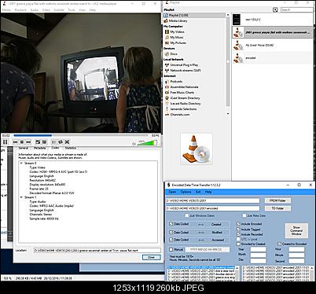Open the Tools menu in VLC
Image resolution: width=316 pixels, height=294 pixels.
point(72,10)
